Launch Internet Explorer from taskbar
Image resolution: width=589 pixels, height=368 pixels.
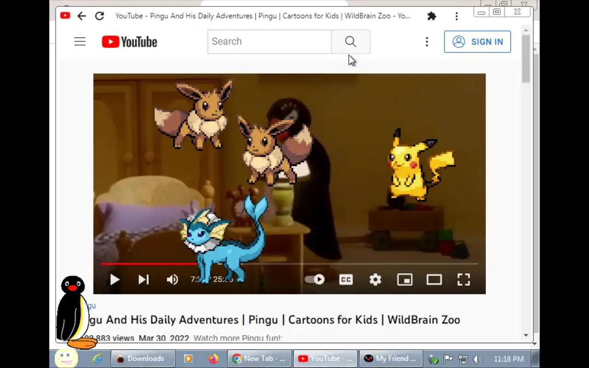click(x=97, y=359)
